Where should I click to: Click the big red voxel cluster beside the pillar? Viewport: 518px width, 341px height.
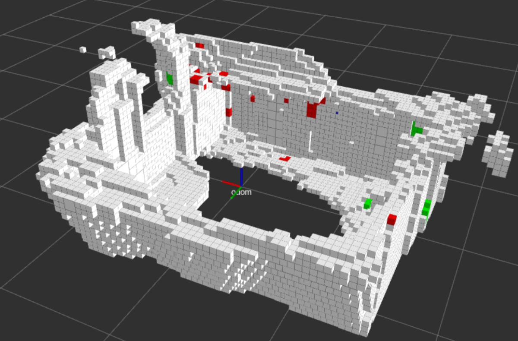point(197,79)
